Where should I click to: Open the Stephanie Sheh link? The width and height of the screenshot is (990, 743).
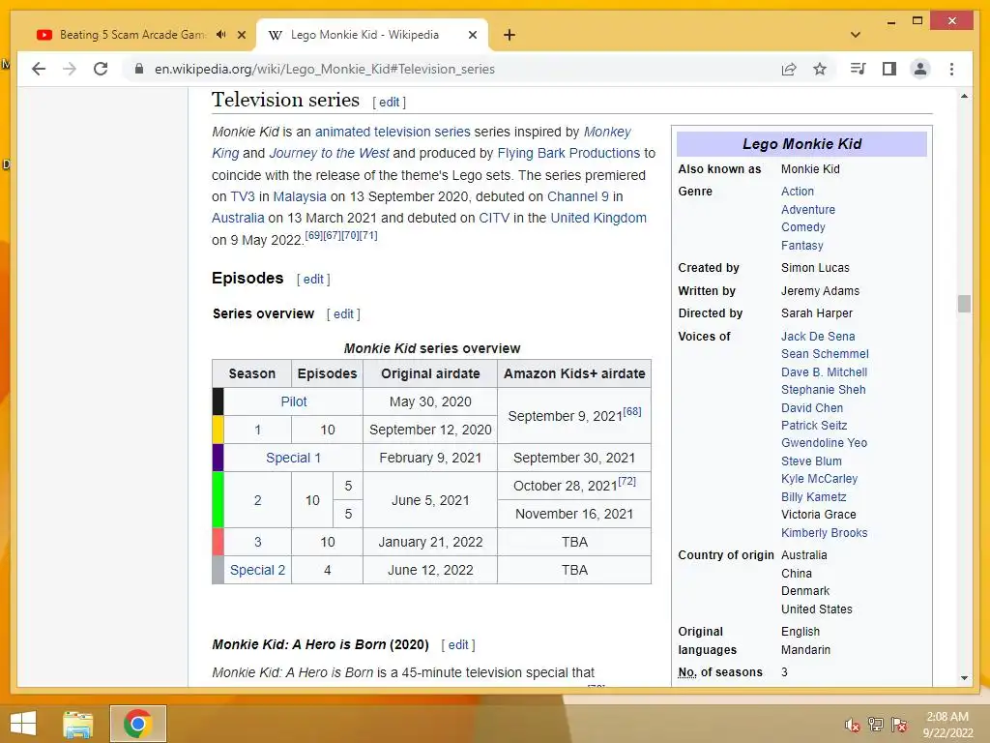click(824, 390)
